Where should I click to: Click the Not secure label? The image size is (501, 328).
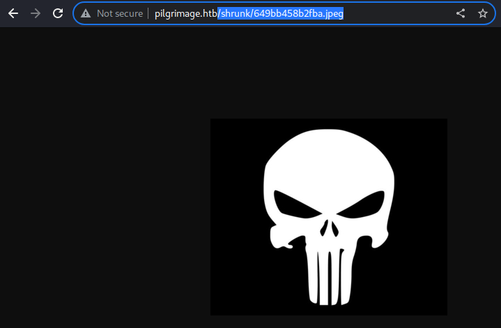click(x=120, y=13)
